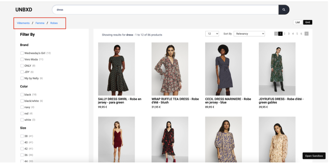The height and width of the screenshot is (164, 329).
Task: Filter by black color checkbox
Action: (22, 94)
